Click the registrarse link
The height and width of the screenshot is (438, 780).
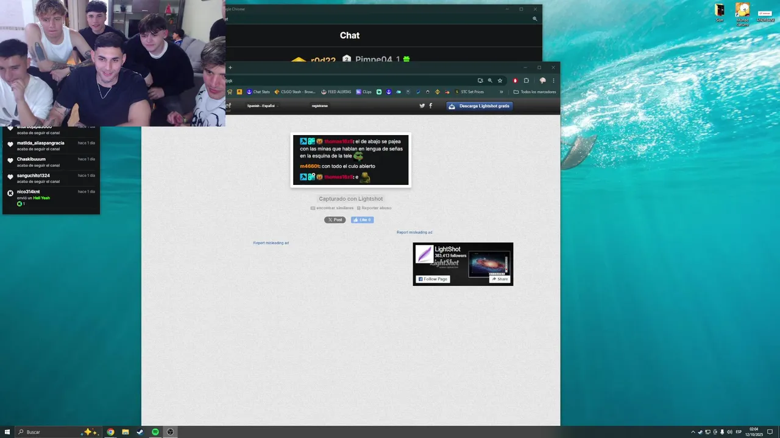tap(319, 106)
